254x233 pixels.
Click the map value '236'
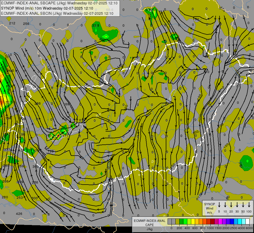tap(35, 183)
